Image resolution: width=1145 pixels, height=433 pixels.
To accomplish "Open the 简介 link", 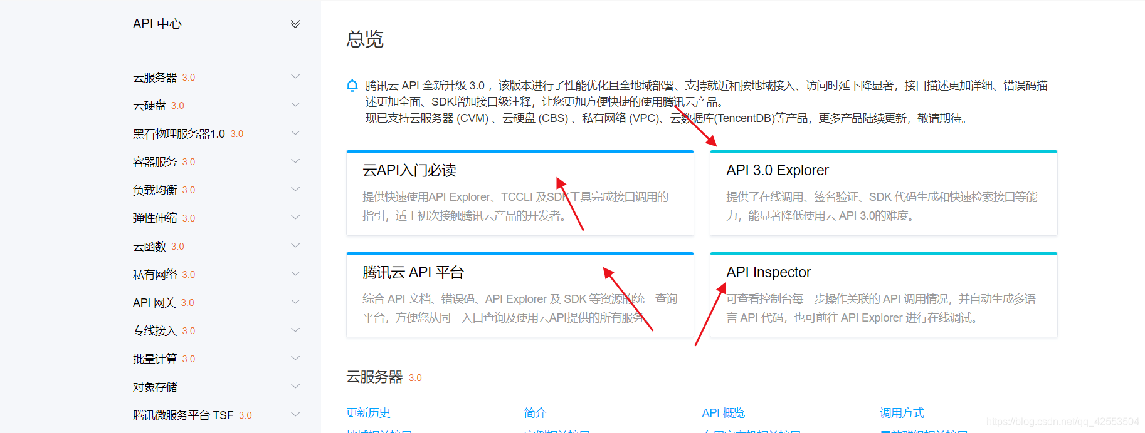I will tap(535, 413).
